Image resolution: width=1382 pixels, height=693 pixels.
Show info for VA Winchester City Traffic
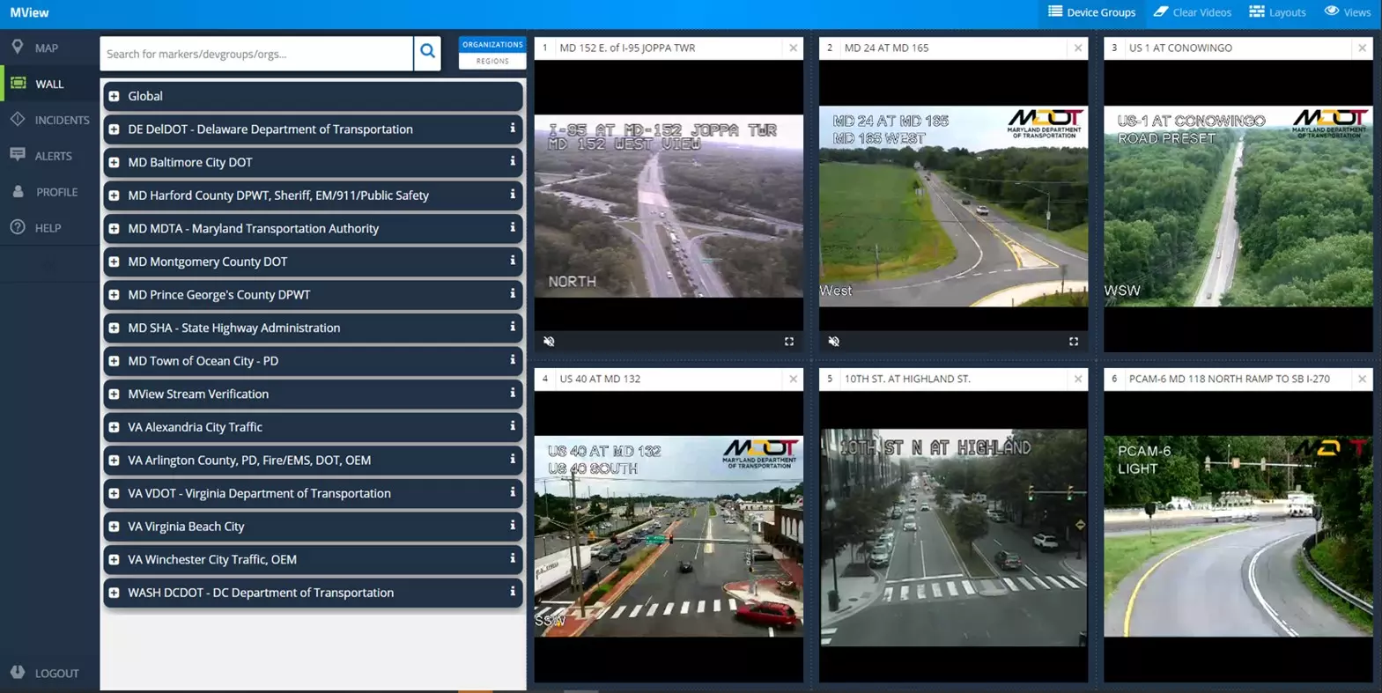[x=513, y=559]
